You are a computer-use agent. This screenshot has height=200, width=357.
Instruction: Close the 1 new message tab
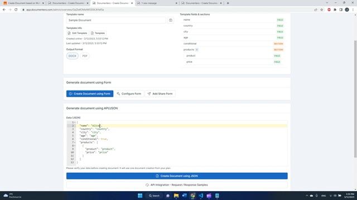(x=176, y=3)
